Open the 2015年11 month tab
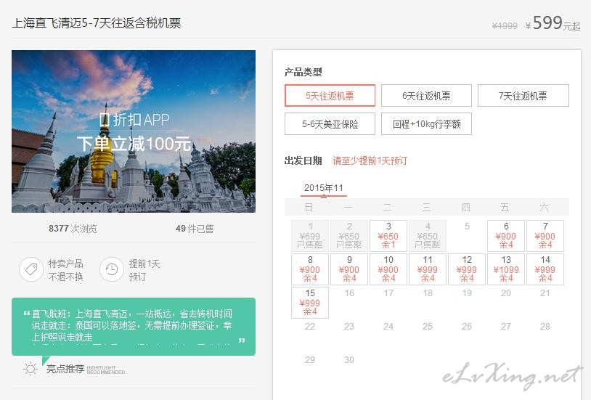Screen dimensions: 591x400 coord(324,188)
